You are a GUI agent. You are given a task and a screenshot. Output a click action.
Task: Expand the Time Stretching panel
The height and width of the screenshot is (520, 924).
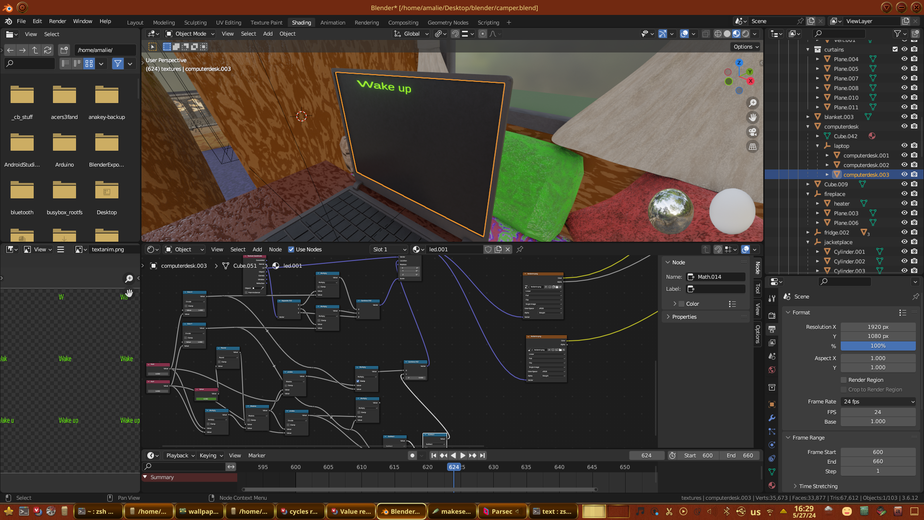click(818, 486)
